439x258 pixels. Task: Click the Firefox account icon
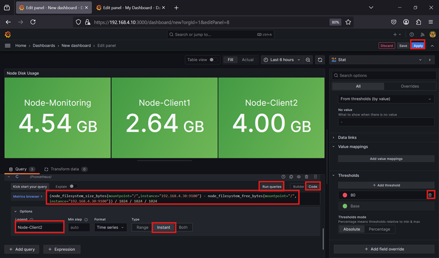tap(406, 22)
